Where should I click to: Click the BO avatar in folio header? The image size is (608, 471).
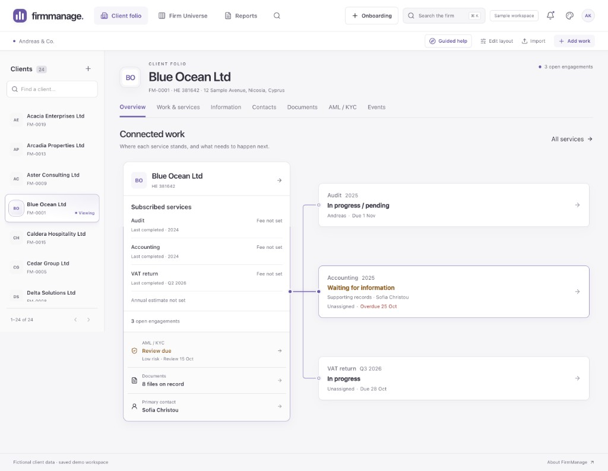(x=130, y=78)
